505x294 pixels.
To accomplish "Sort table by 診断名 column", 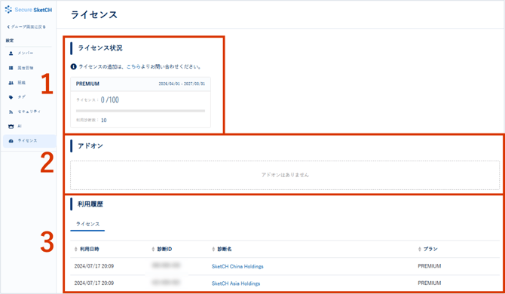I will click(222, 249).
